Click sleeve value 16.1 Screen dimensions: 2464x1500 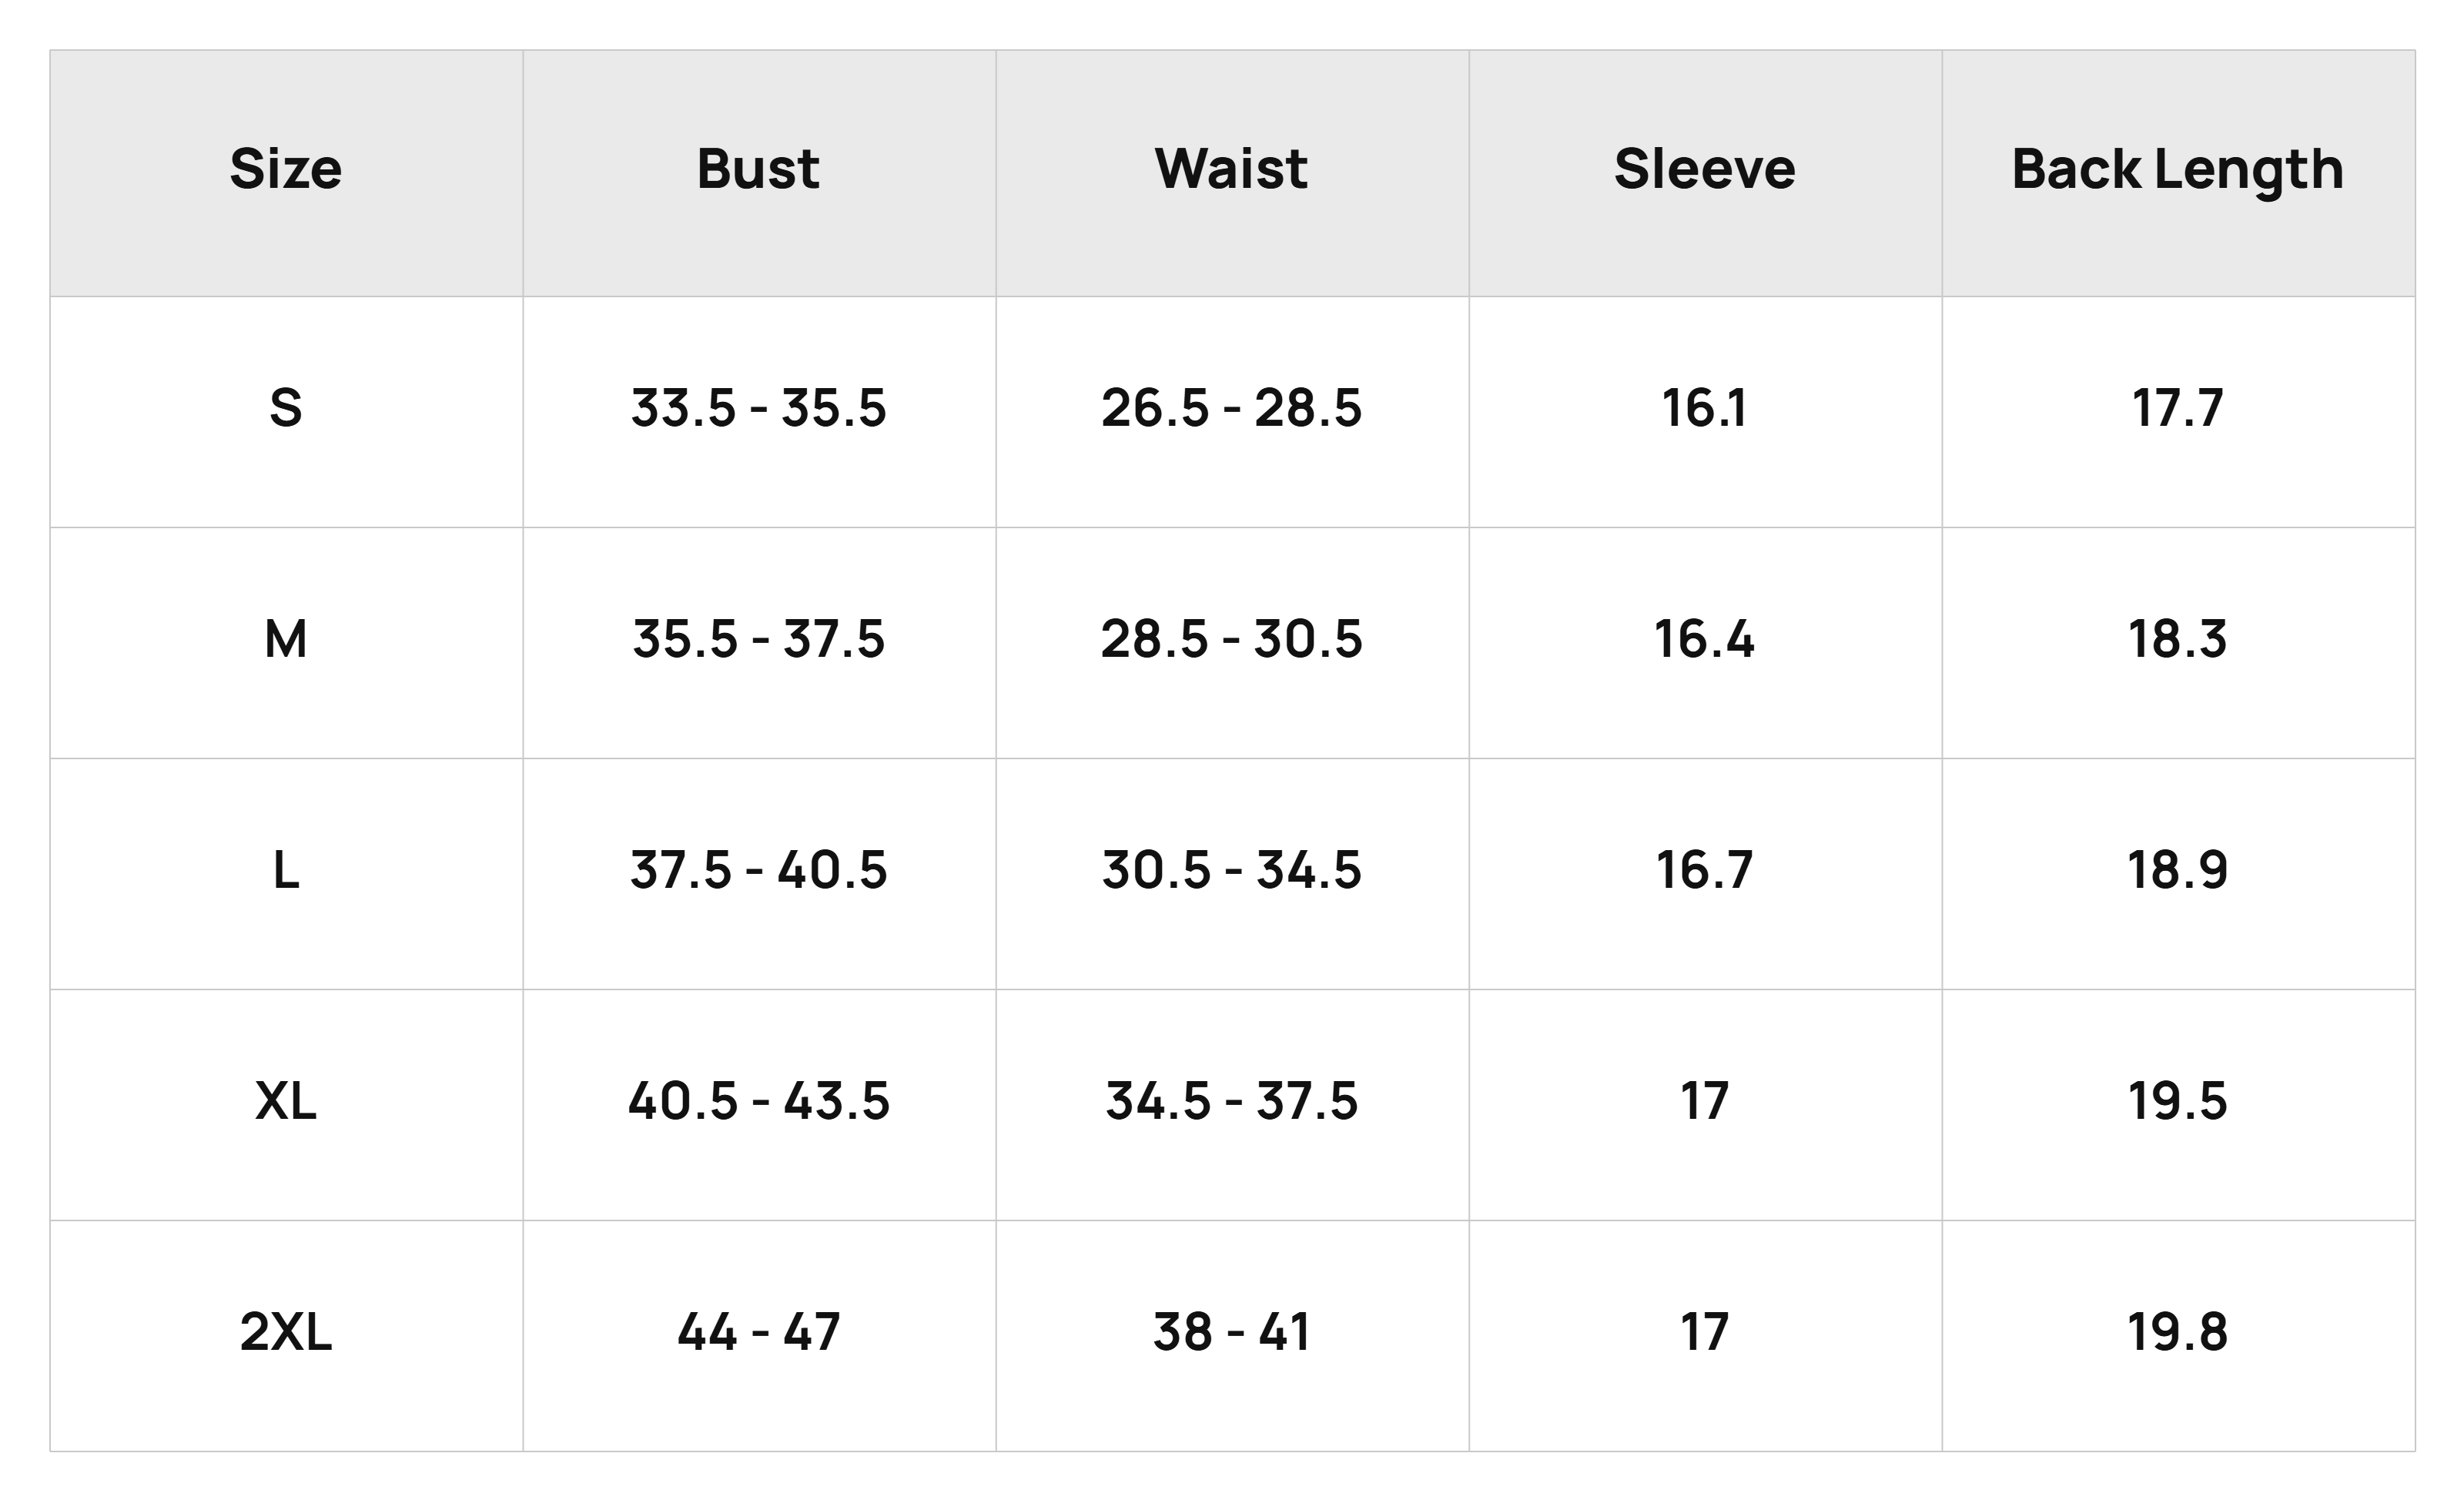(1705, 408)
